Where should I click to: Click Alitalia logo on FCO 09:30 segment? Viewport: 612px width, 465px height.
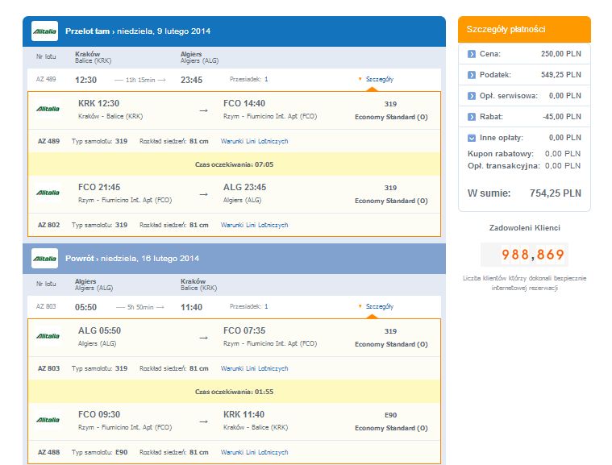click(x=48, y=420)
